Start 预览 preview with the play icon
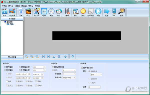Screen dimensions: 150x95 [98, 12]
